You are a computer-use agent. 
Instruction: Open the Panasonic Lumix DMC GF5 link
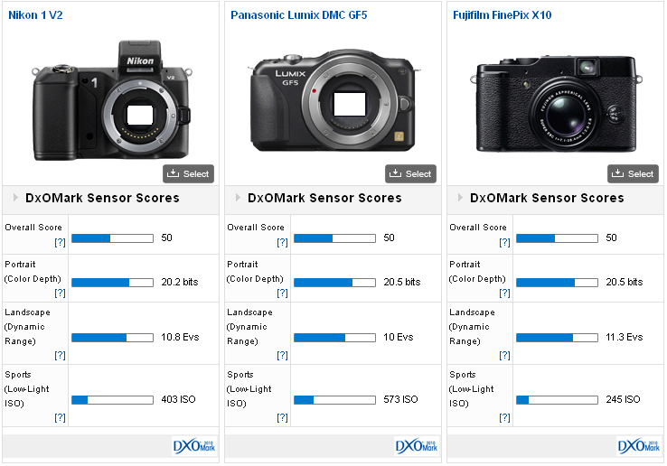pyautogui.click(x=298, y=15)
